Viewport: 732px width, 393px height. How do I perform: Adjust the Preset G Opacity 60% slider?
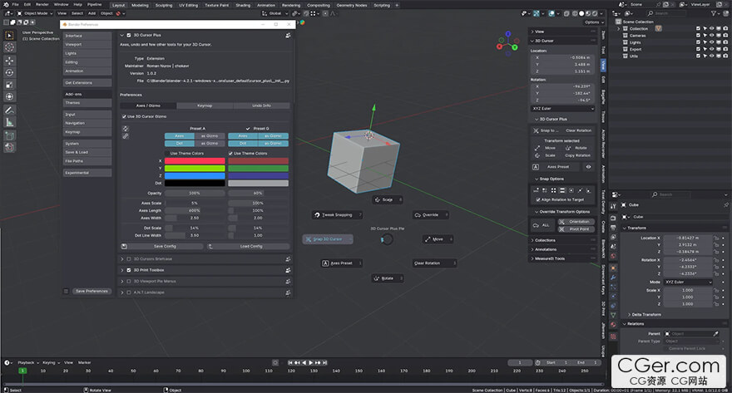point(258,193)
